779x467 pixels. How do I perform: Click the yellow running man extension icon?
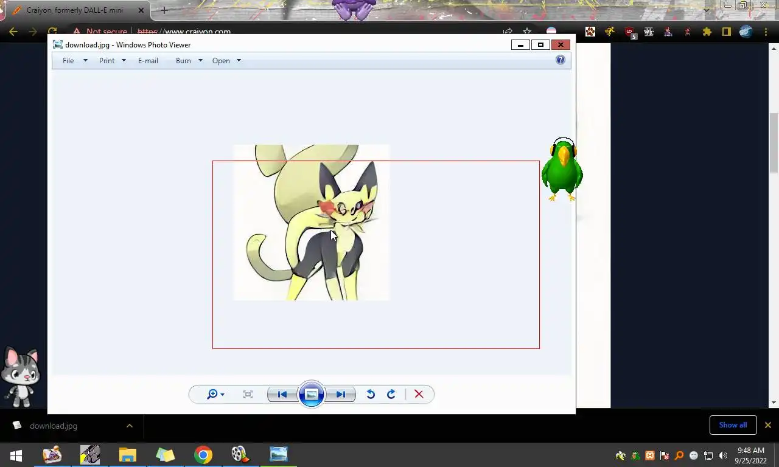(x=610, y=32)
